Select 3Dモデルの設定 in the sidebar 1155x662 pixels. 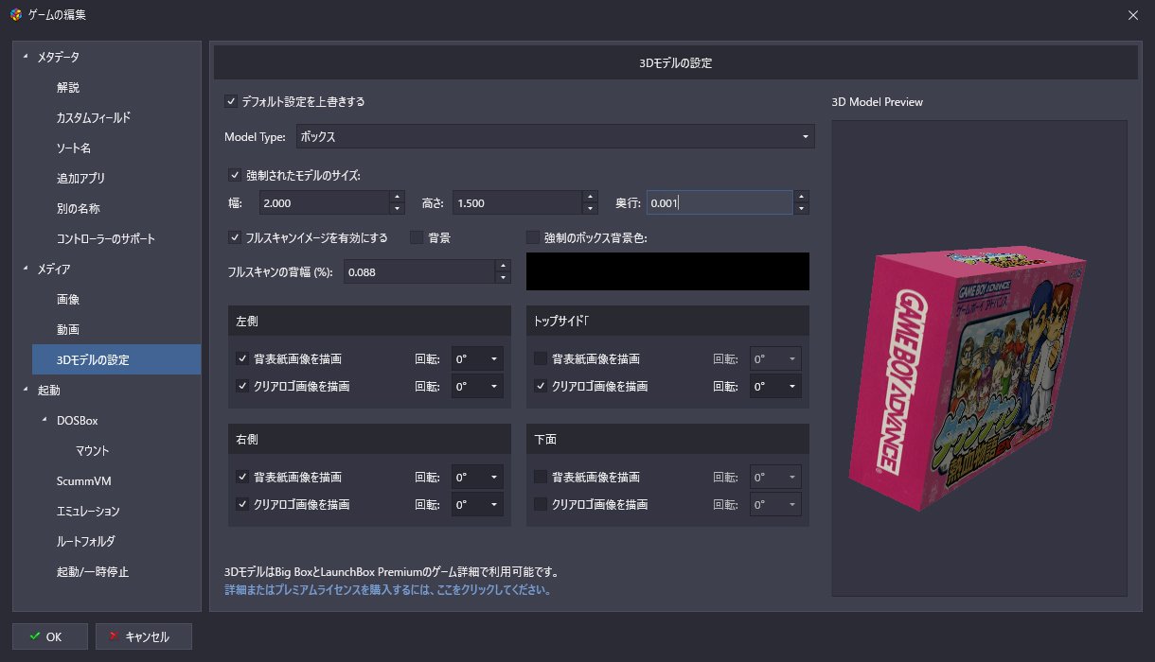point(116,359)
